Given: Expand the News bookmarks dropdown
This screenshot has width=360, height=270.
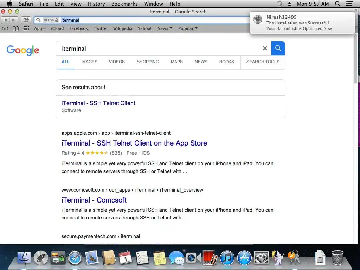Looking at the screenshot, I should pos(165,28).
